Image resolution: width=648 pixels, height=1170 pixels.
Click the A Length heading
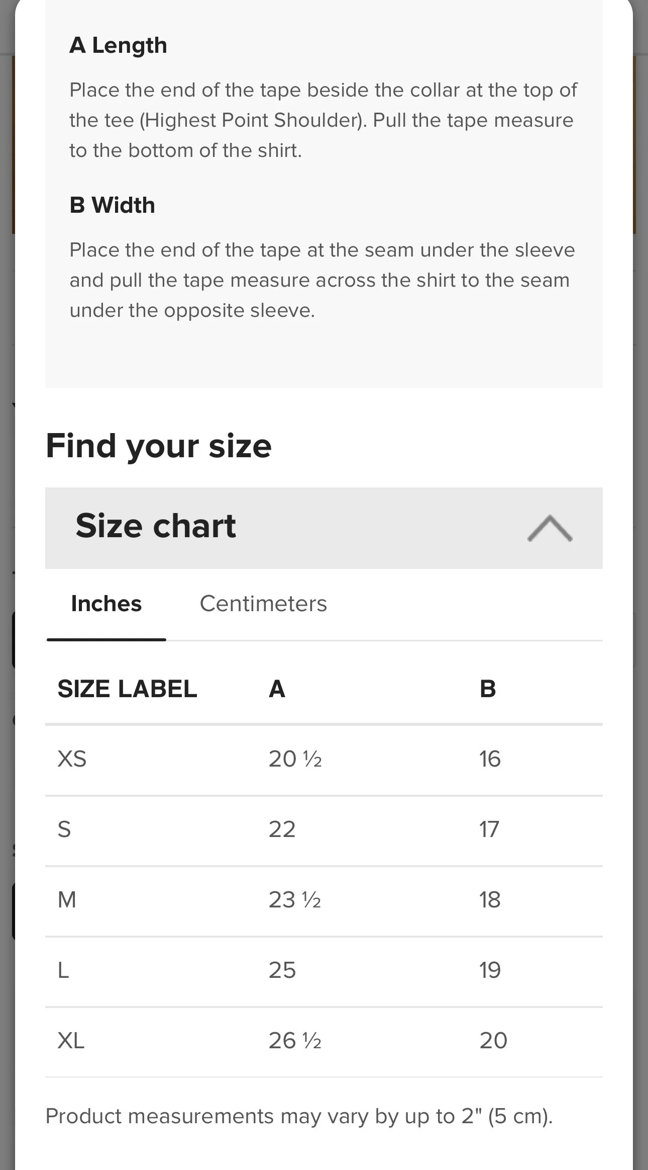click(x=118, y=45)
